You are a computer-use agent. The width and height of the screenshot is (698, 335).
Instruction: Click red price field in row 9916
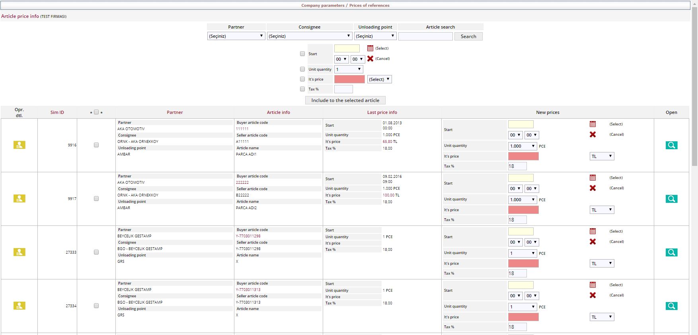click(x=523, y=156)
